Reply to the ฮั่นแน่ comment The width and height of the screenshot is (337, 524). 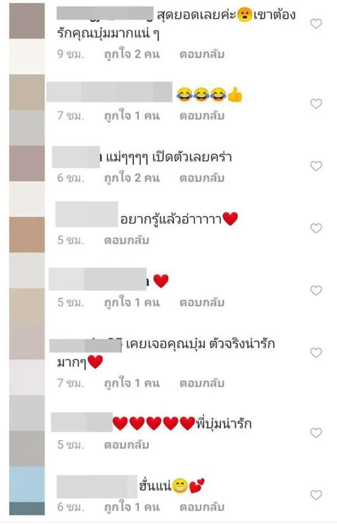pyautogui.click(x=201, y=507)
